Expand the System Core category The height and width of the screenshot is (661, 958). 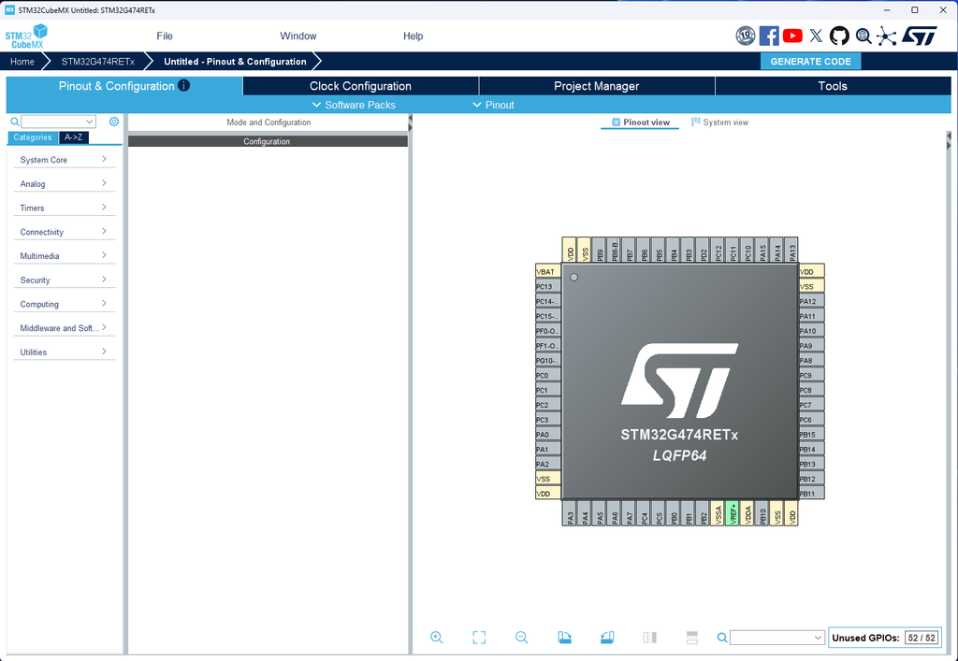(x=64, y=160)
